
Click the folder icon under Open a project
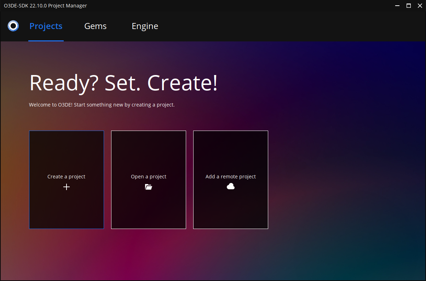148,187
